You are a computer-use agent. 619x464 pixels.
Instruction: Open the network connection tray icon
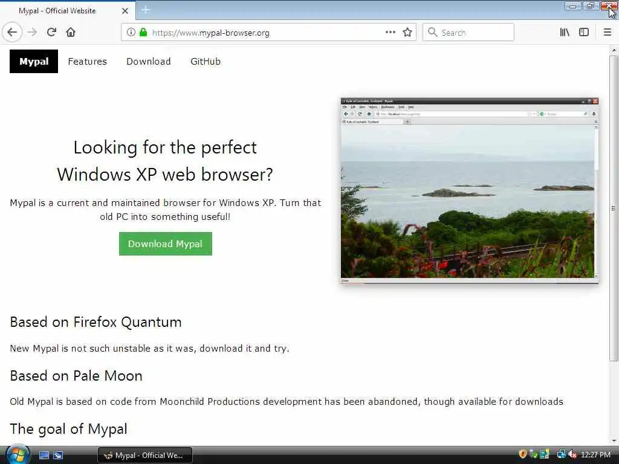point(561,454)
